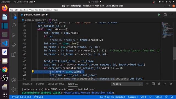The width and height of the screenshot is (176, 99).
Task: Click on 'det_time = inf_end - inf_start' code line
Action: click(x=73, y=75)
